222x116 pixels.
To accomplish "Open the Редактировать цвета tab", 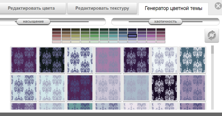I will tap(33, 8).
